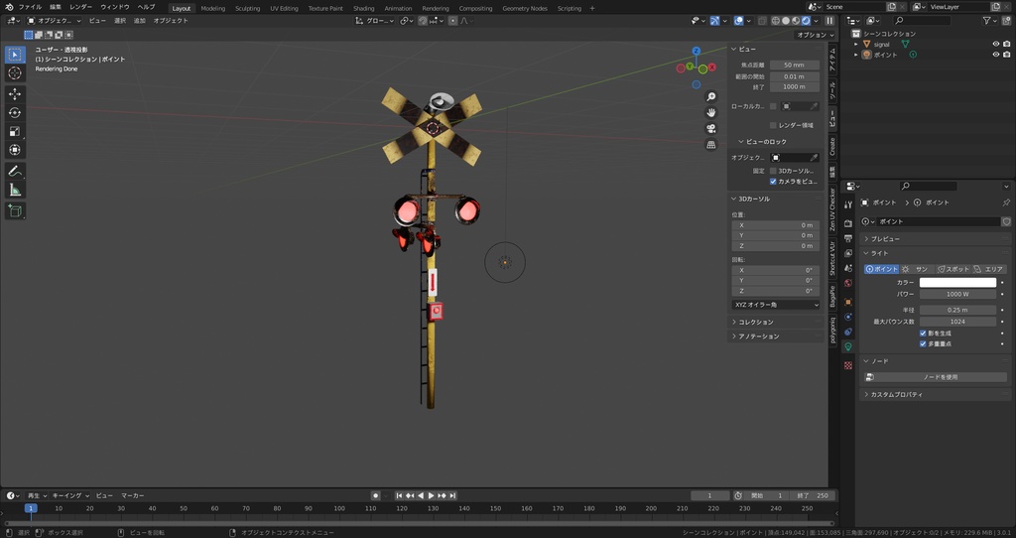Select the Transform tool
This screenshot has height=538, width=1016.
pos(15,150)
